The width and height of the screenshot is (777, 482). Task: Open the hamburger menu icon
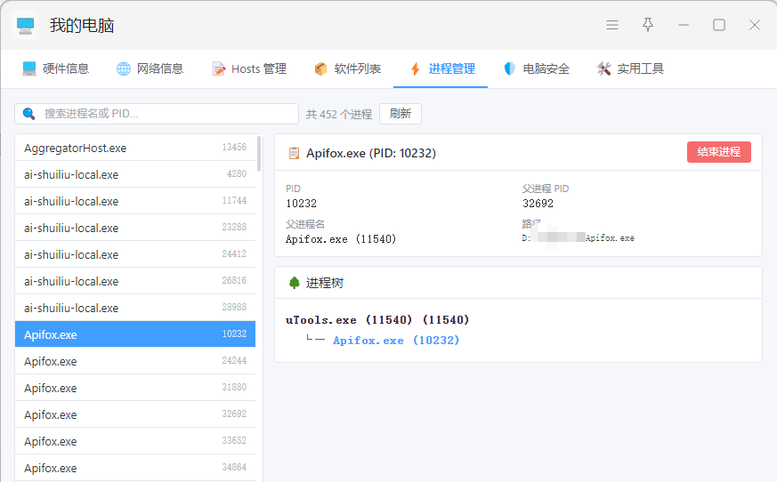[612, 25]
